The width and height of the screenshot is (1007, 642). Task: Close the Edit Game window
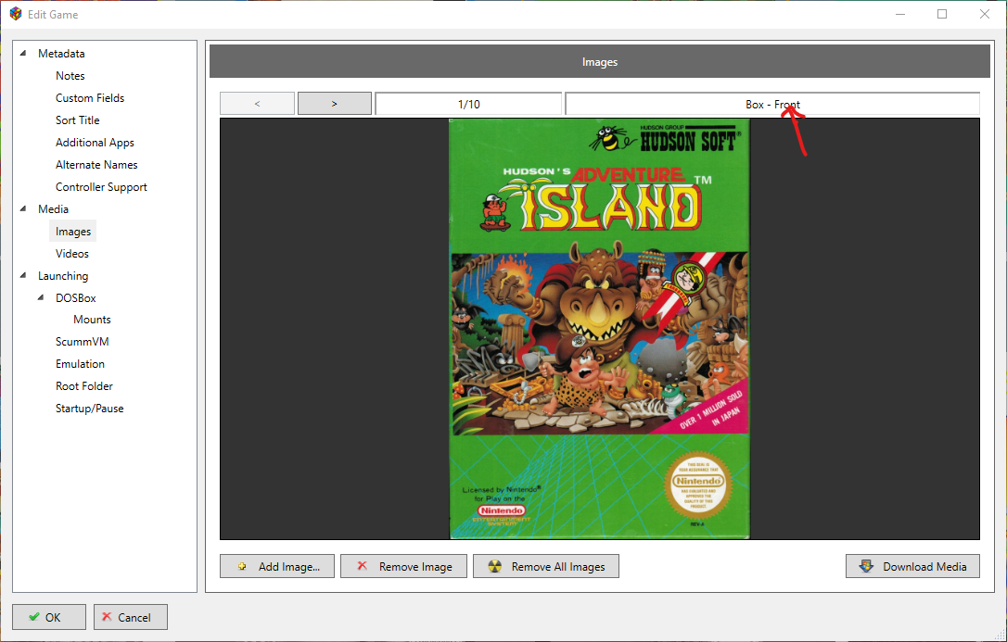pyautogui.click(x=985, y=14)
